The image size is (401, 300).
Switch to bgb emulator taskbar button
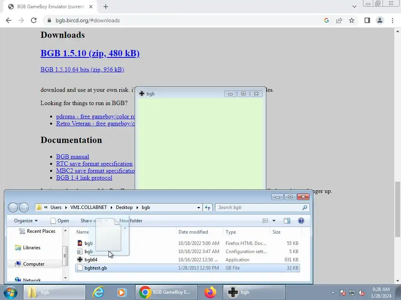point(254,292)
